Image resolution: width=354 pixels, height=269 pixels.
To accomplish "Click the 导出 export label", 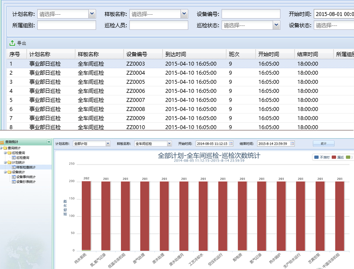I will pyautogui.click(x=22, y=43).
